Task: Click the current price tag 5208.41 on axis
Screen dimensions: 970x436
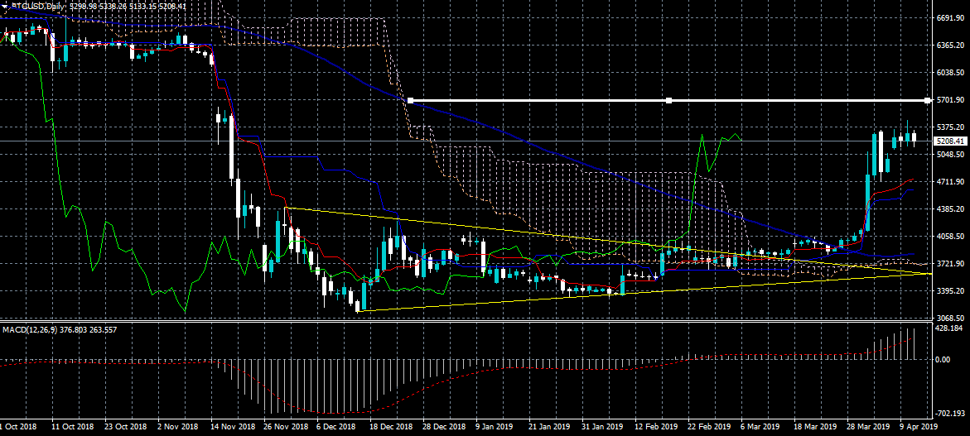Action: [x=949, y=141]
